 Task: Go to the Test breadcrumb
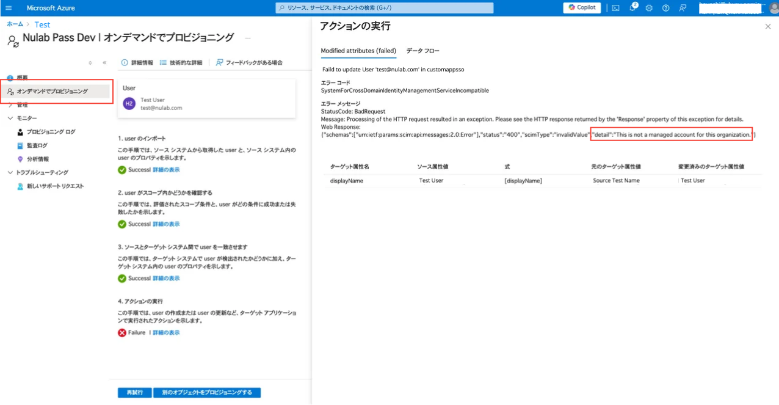pyautogui.click(x=42, y=24)
